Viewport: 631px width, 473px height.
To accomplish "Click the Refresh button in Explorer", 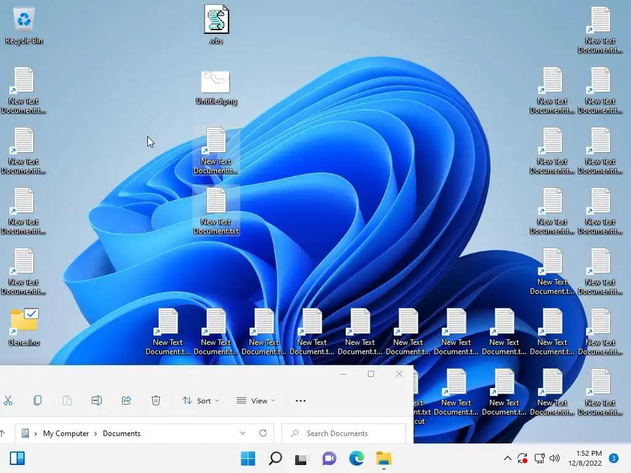I will tap(263, 433).
